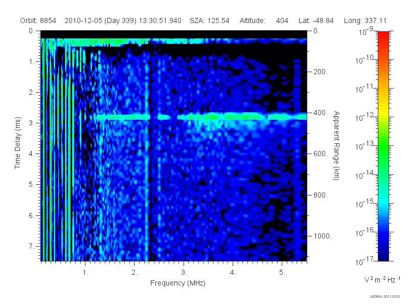Screen dimensions: 409x307
Task: Click the '2.' tick on the frequency axis
Action: [x=134, y=273]
